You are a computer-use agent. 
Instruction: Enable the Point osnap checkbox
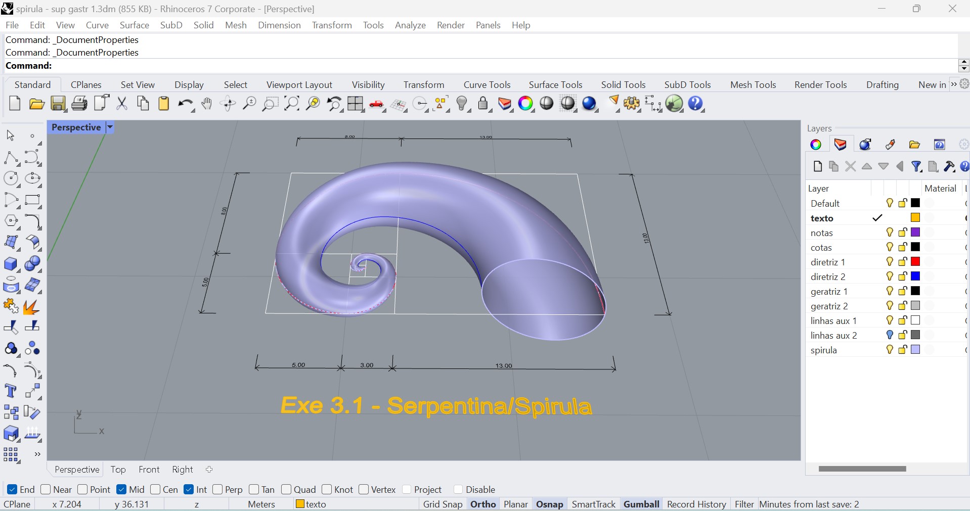[x=82, y=489]
